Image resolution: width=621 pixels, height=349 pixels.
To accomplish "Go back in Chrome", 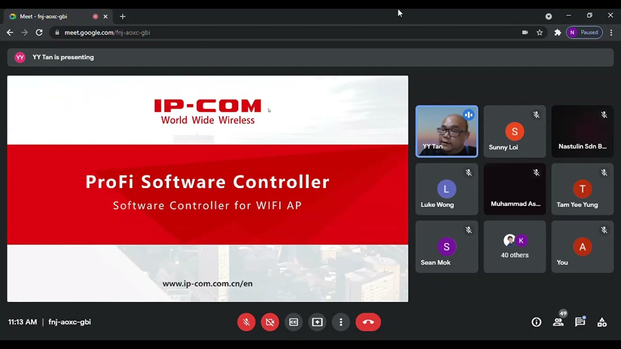I will click(x=10, y=32).
